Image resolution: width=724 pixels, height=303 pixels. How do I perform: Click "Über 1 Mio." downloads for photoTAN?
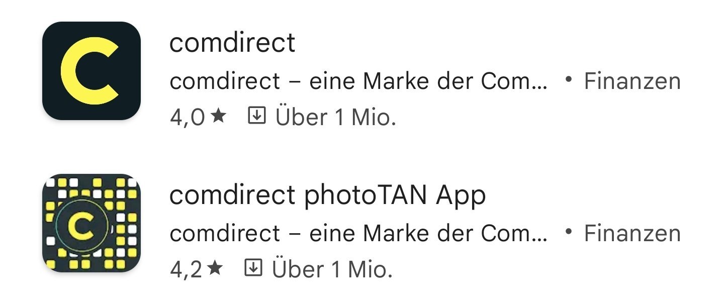(332, 269)
